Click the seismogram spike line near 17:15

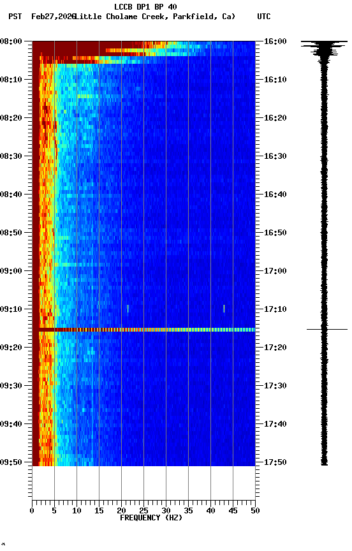(327, 329)
